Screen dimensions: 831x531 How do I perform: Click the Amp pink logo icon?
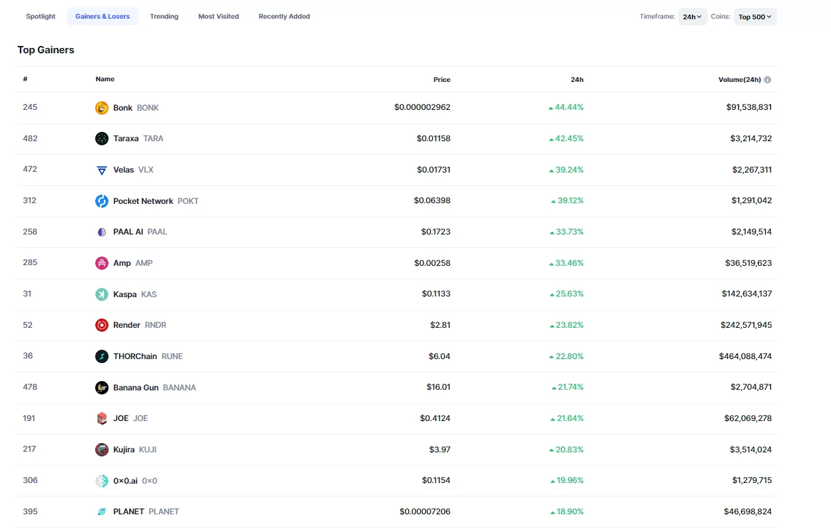click(x=101, y=263)
